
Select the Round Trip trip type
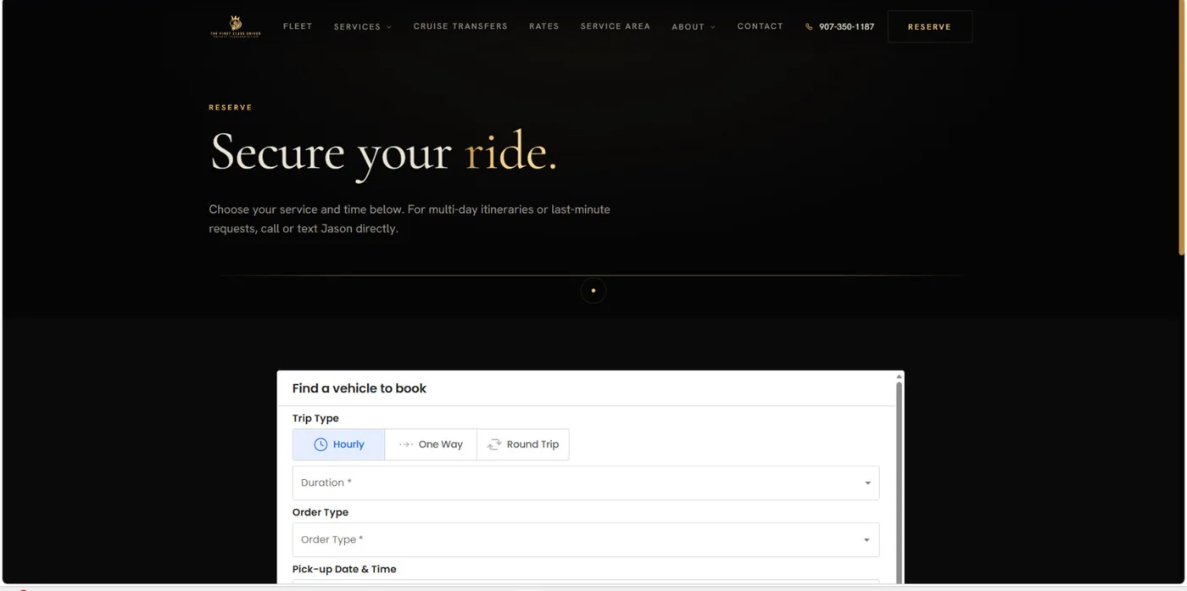pos(523,444)
